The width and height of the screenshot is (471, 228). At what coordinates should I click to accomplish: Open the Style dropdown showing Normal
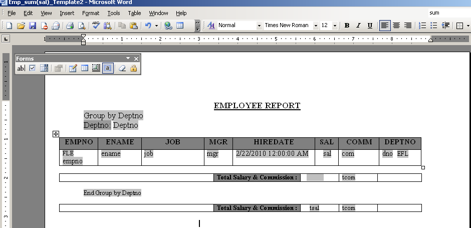click(259, 26)
